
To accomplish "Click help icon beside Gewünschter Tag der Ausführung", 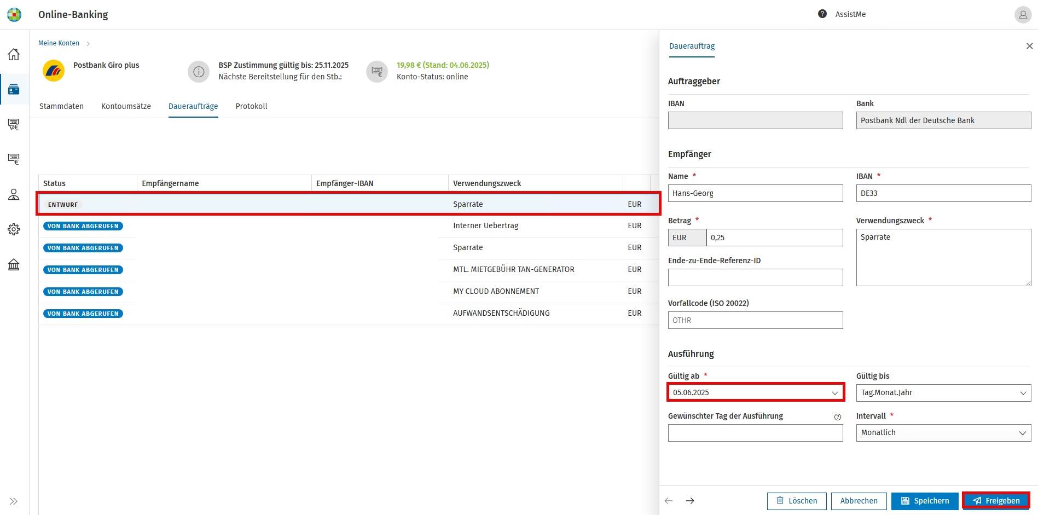I will [837, 417].
